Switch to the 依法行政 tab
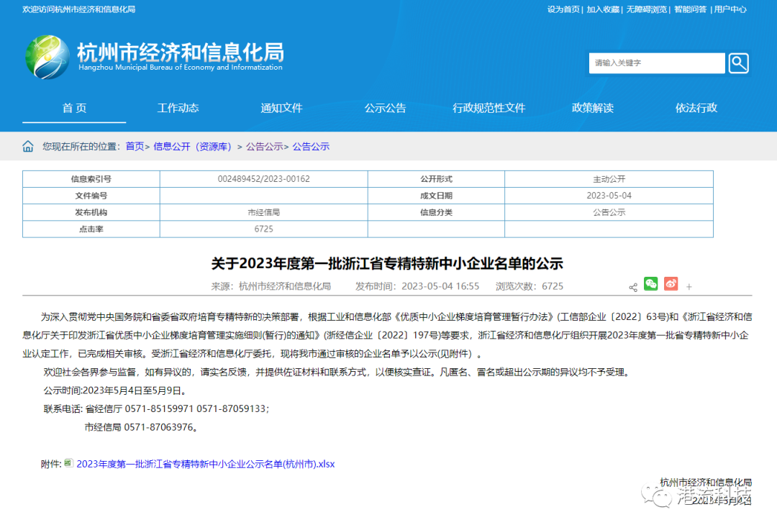This screenshot has width=777, height=530. tap(696, 108)
